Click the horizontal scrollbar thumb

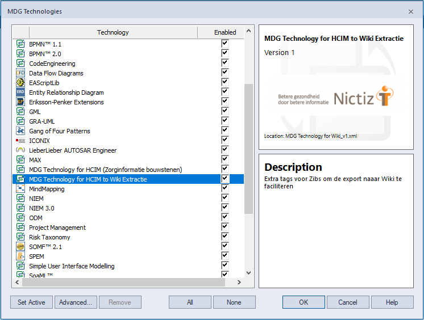[123, 282]
